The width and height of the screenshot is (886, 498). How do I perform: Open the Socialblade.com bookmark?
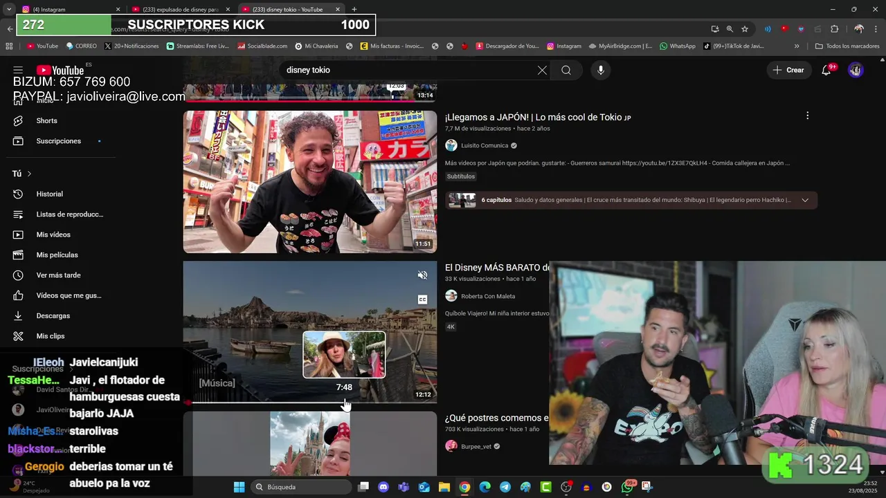click(x=262, y=46)
